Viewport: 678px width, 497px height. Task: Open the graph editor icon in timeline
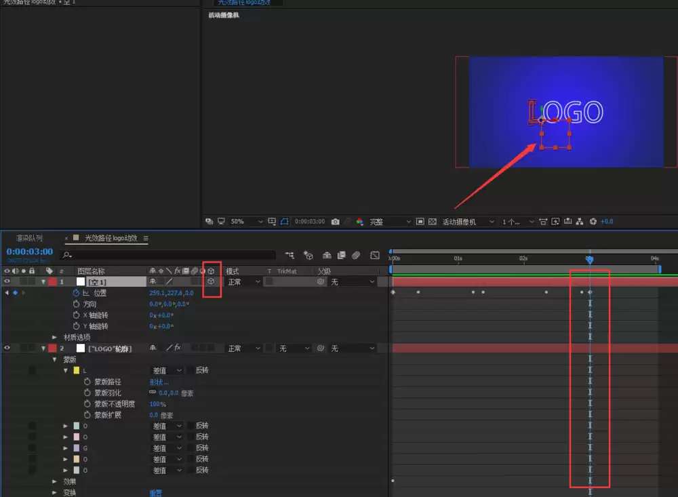[x=375, y=255]
